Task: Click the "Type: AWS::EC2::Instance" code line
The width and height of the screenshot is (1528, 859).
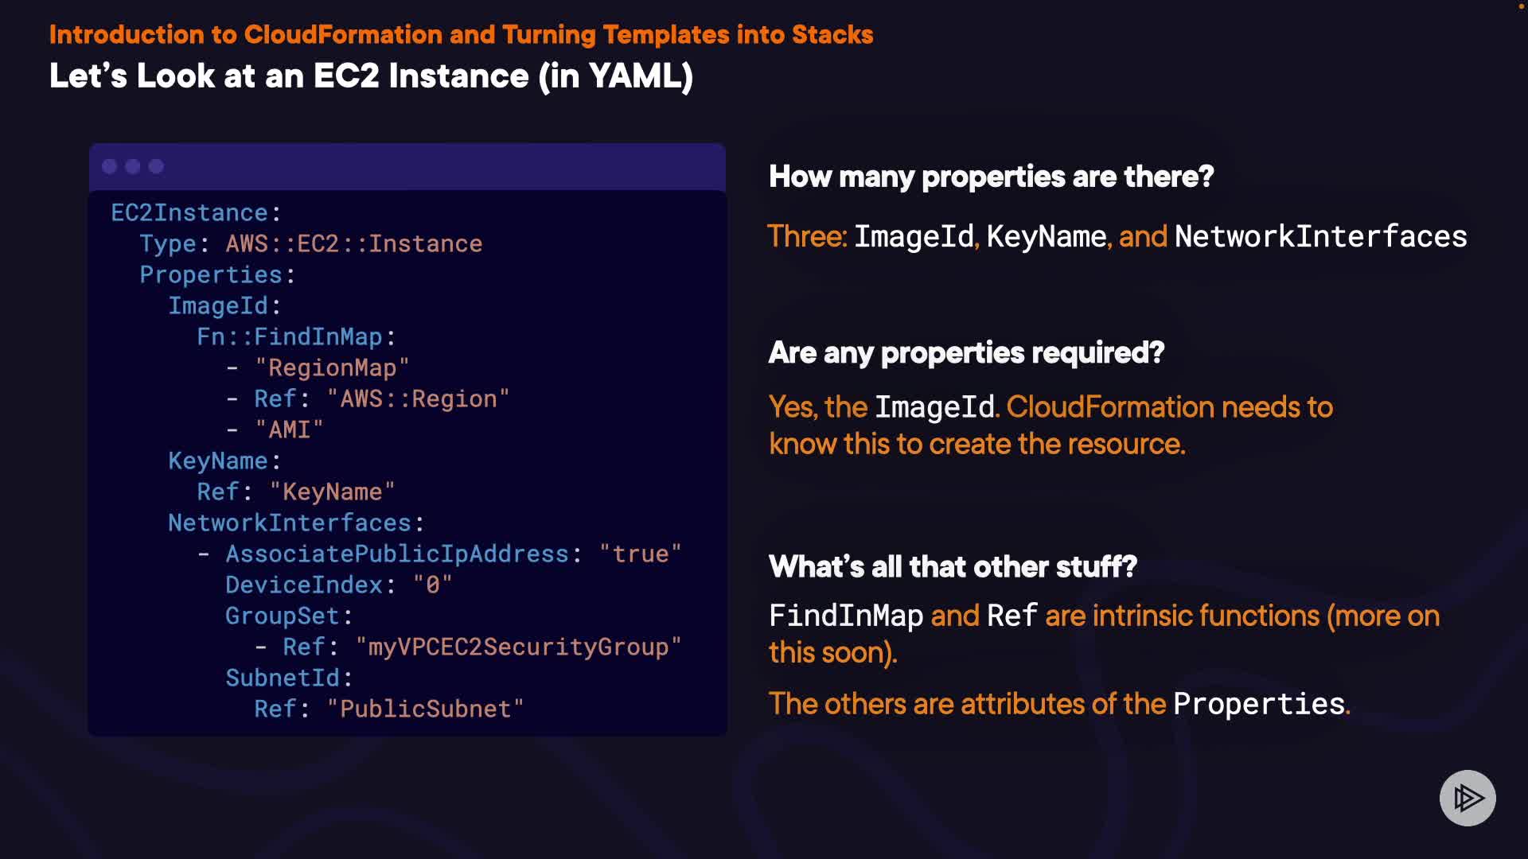Action: [310, 244]
